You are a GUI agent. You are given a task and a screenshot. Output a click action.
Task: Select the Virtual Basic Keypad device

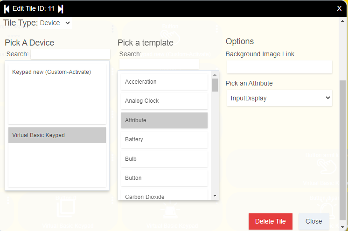57,135
